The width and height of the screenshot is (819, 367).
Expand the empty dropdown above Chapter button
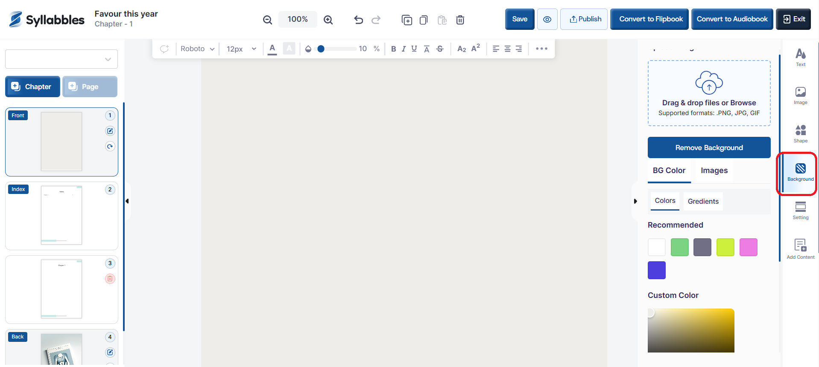point(61,59)
